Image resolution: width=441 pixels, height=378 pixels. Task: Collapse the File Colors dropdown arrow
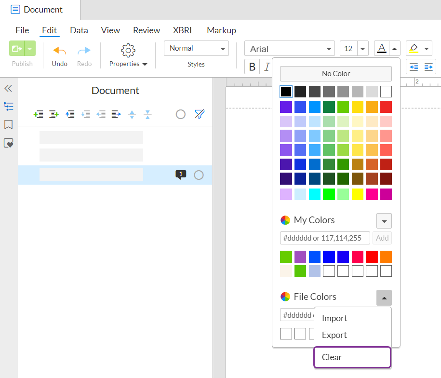pyautogui.click(x=384, y=297)
